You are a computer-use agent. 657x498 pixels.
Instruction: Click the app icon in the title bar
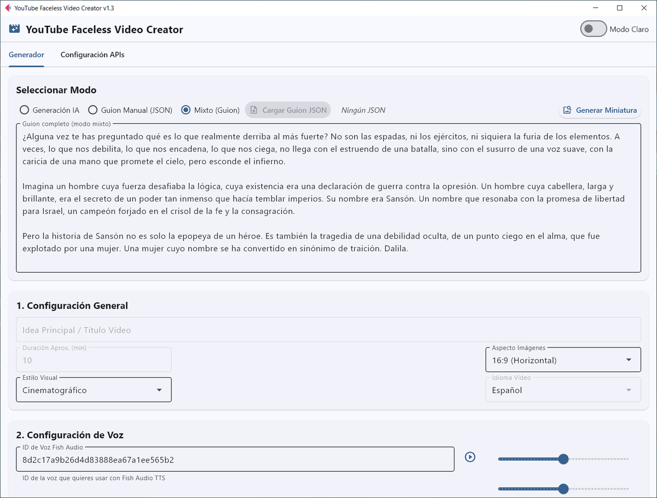7,8
